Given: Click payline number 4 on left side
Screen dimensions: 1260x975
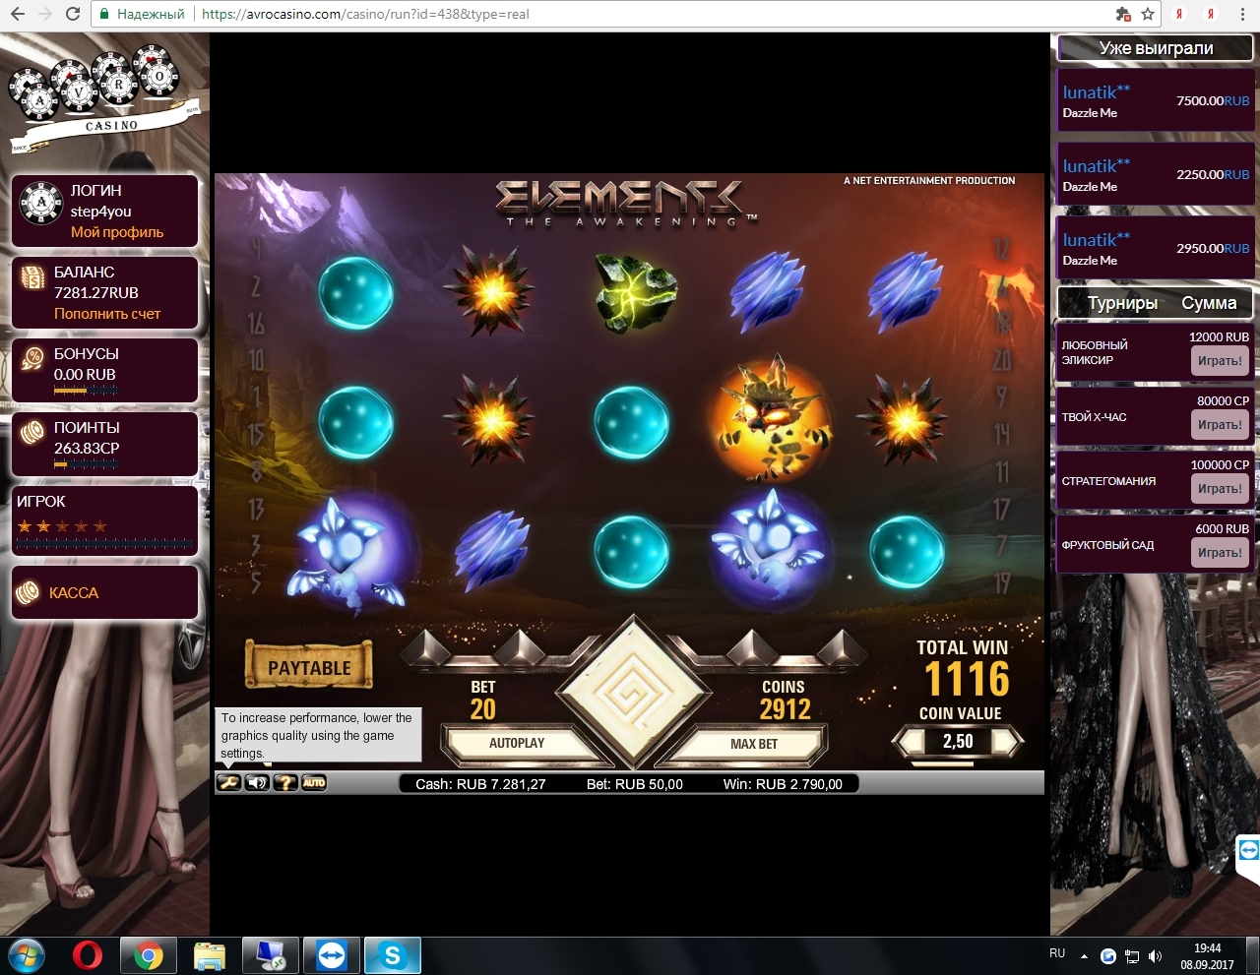Looking at the screenshot, I should point(256,248).
